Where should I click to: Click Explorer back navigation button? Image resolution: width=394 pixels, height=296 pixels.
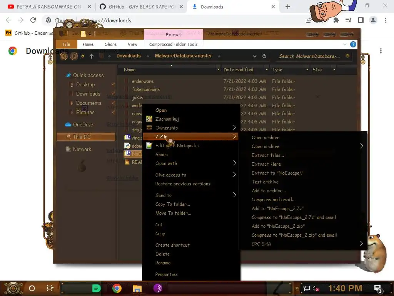coord(64,56)
